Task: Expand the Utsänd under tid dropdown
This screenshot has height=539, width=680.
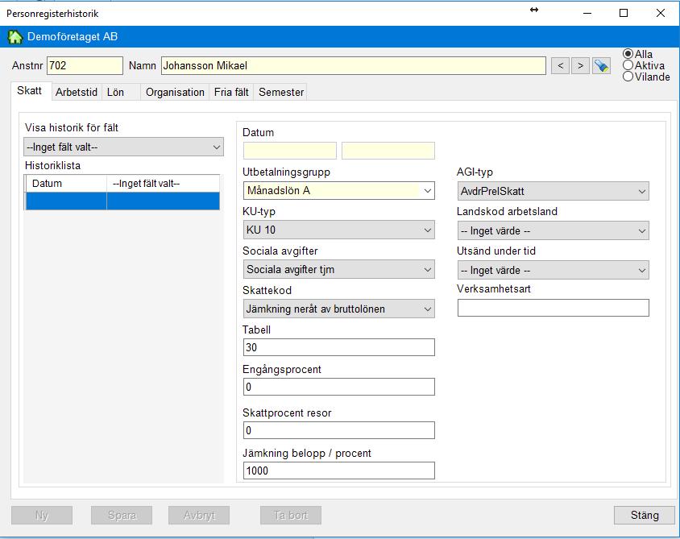Action: (x=553, y=270)
